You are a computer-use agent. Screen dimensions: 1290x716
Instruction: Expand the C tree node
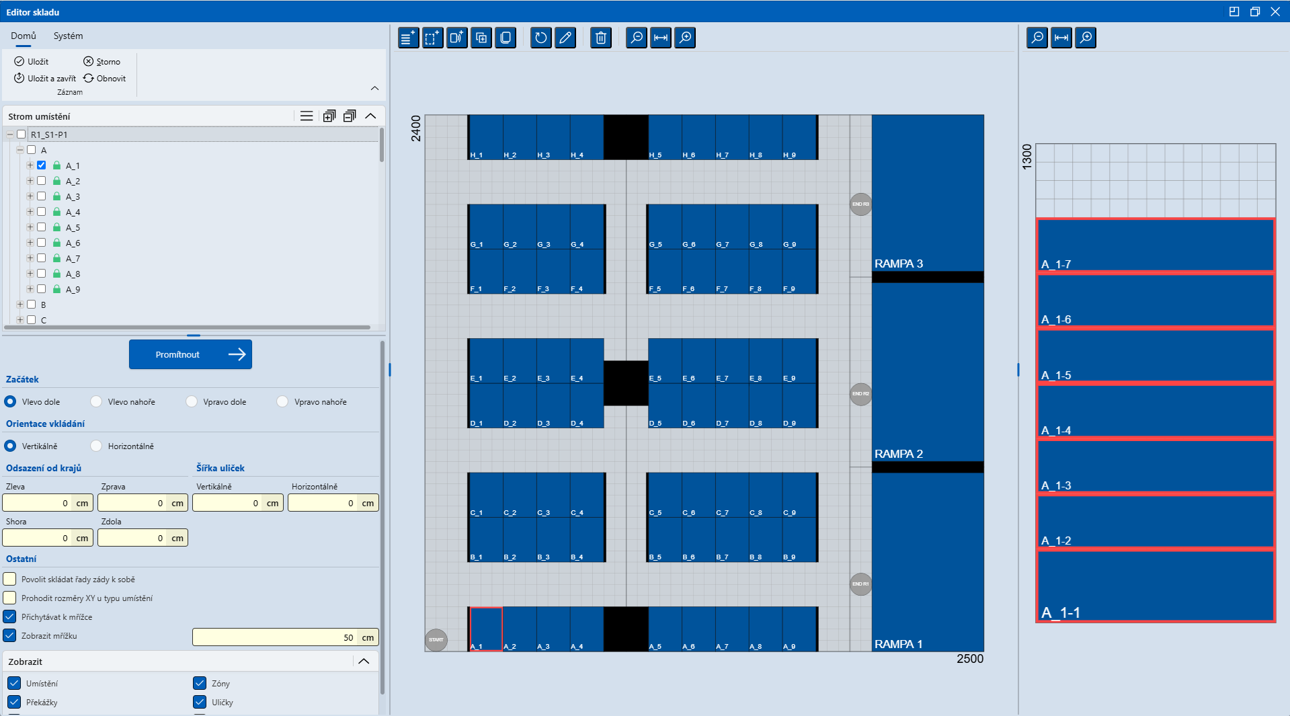pos(19,320)
